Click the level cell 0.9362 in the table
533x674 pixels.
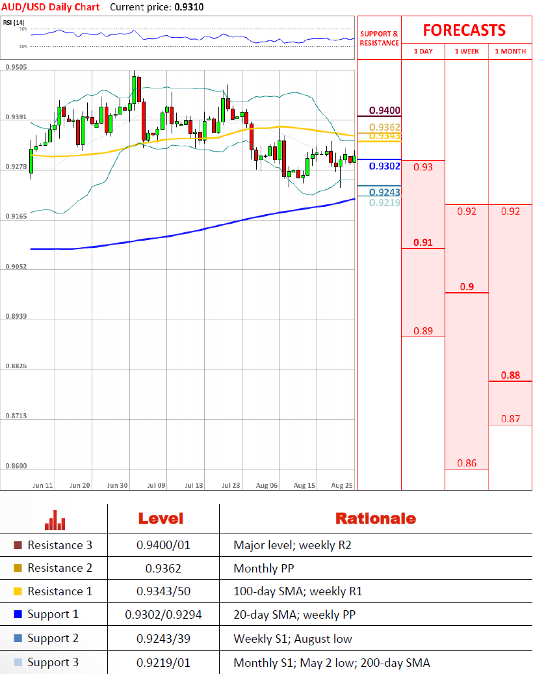click(x=163, y=568)
